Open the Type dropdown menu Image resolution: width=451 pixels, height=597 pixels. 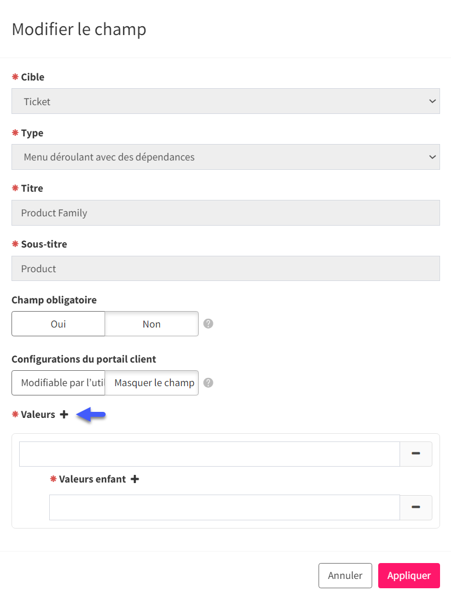(225, 157)
